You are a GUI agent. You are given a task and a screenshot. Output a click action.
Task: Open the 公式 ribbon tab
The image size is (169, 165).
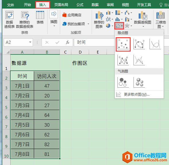point(80,5)
